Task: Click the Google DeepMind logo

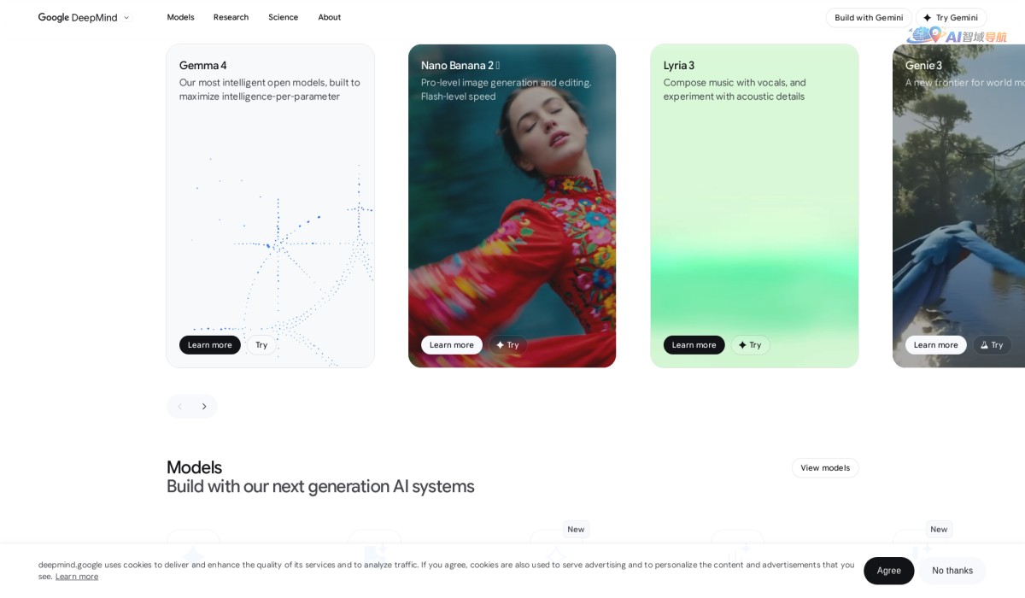Action: coord(78,17)
